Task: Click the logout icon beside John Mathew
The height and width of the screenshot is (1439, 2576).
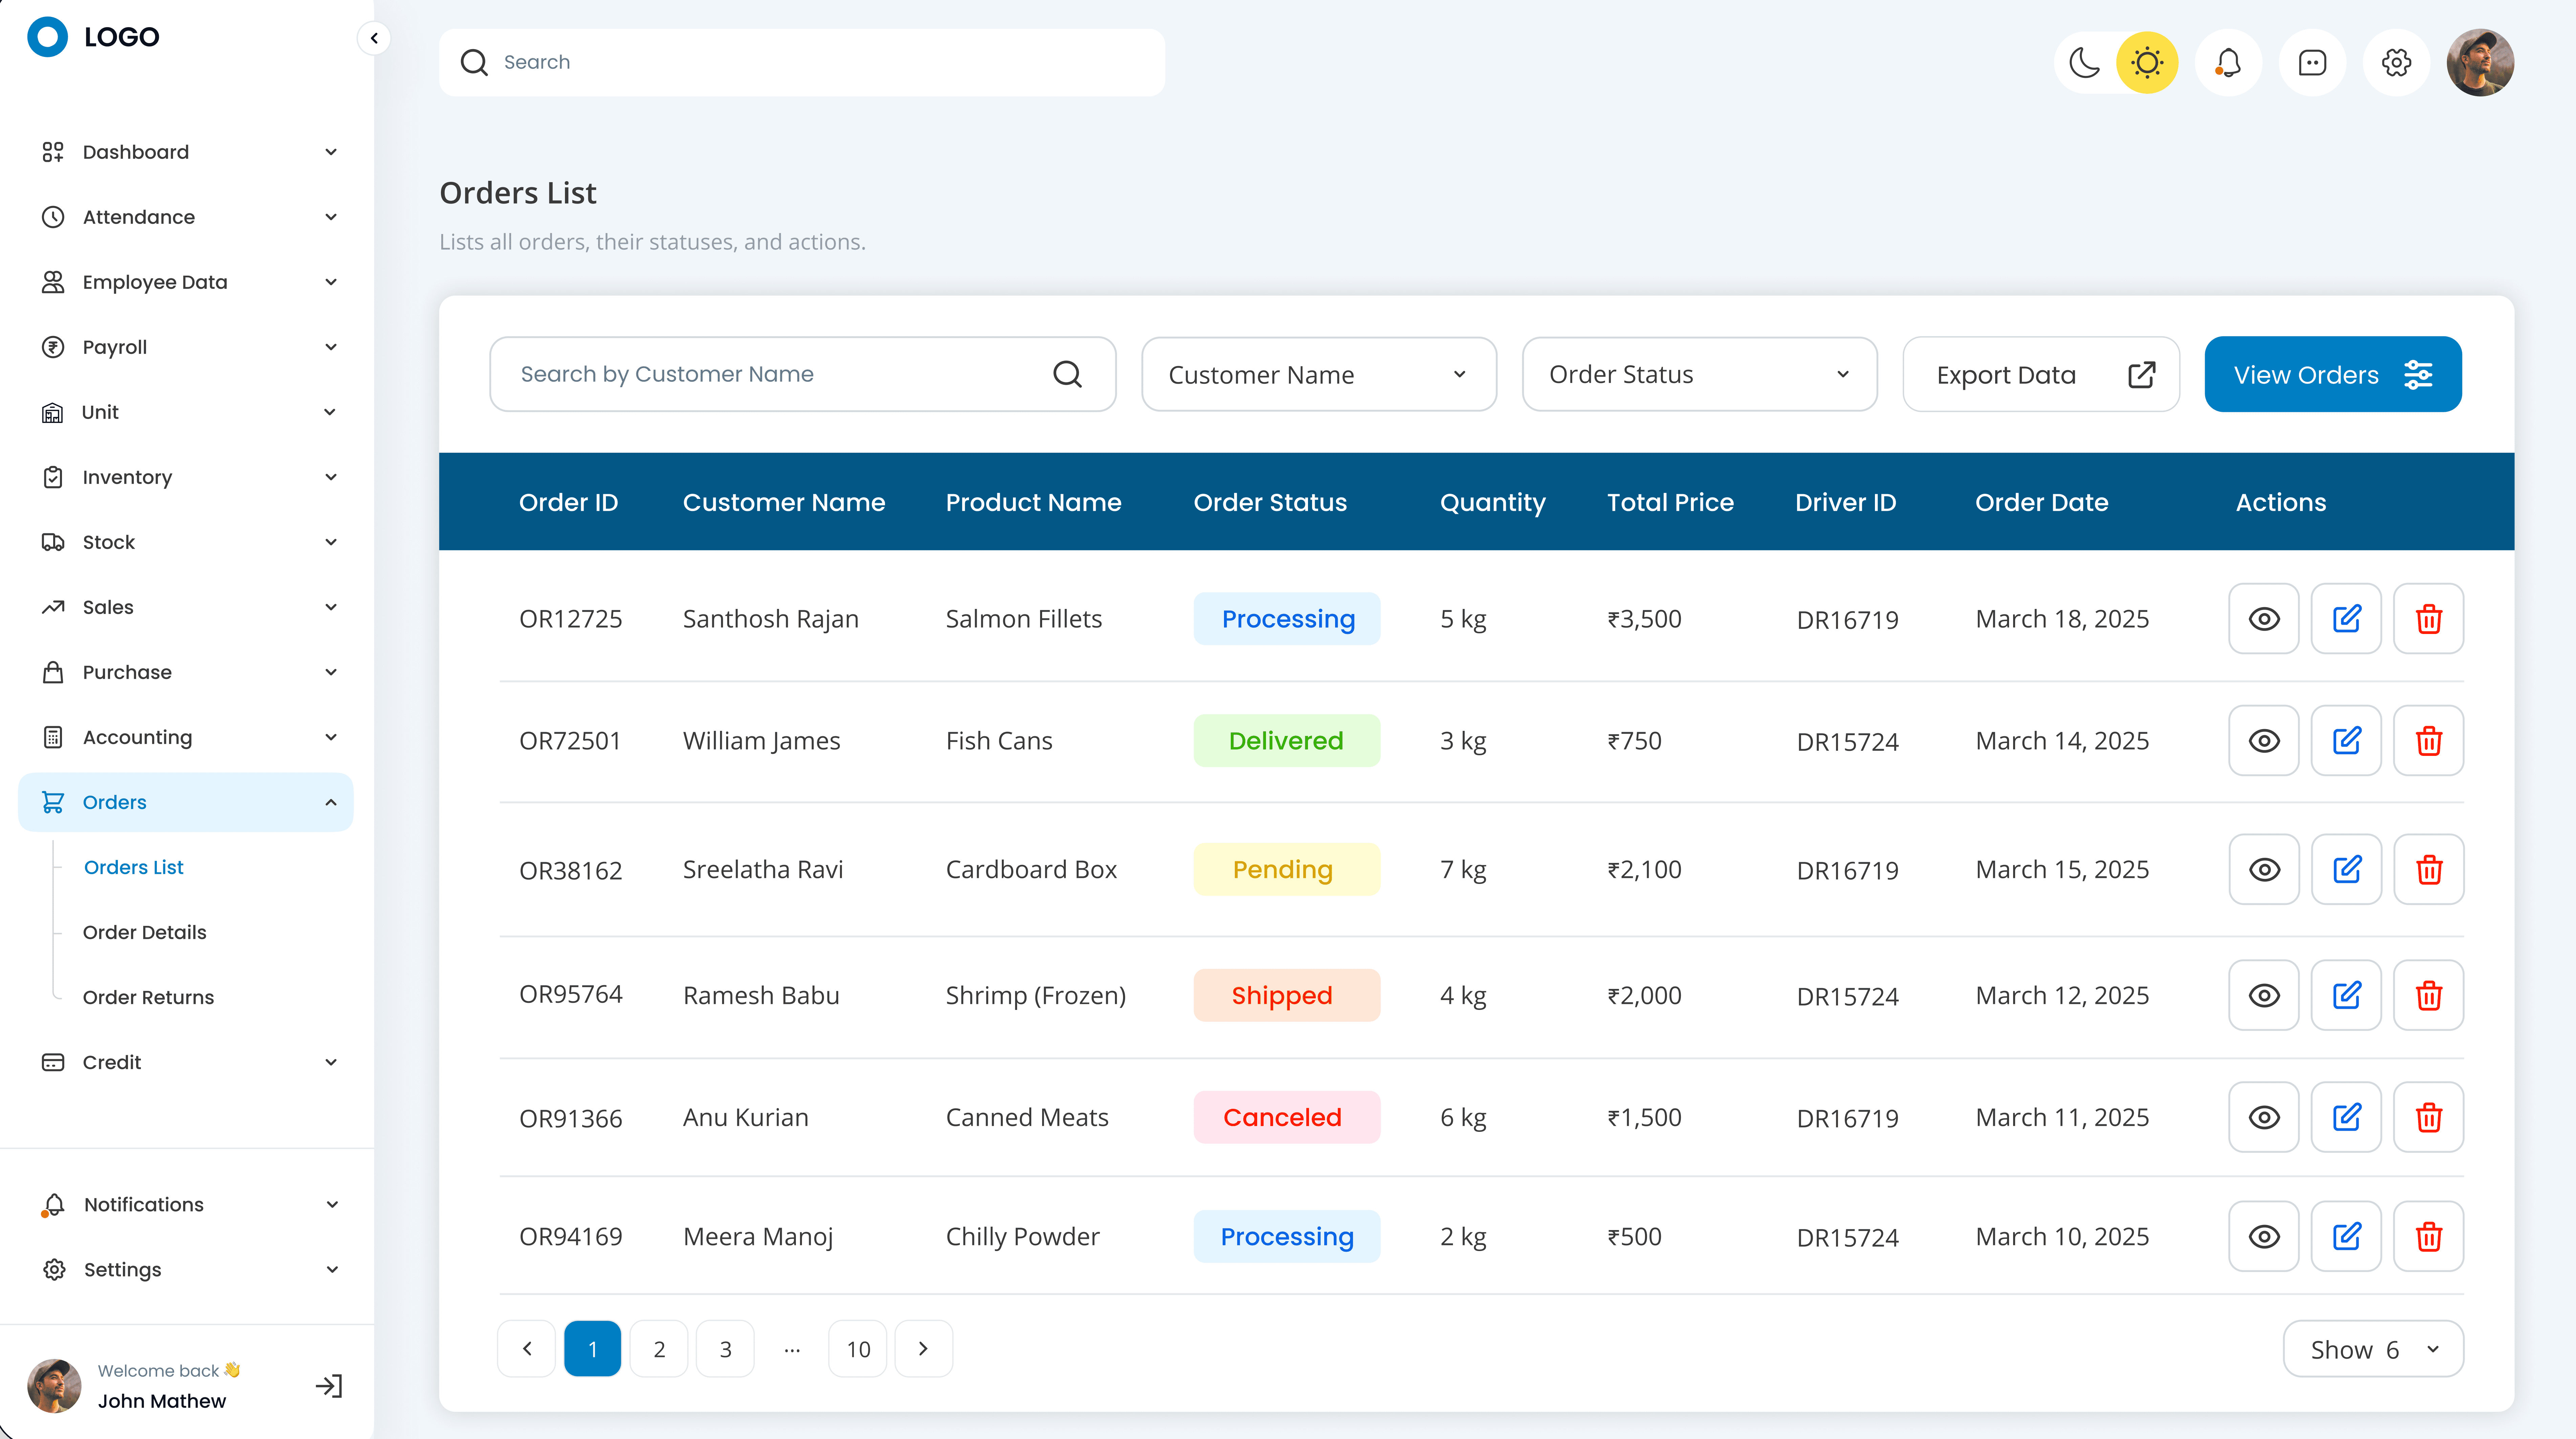Action: click(x=329, y=1386)
